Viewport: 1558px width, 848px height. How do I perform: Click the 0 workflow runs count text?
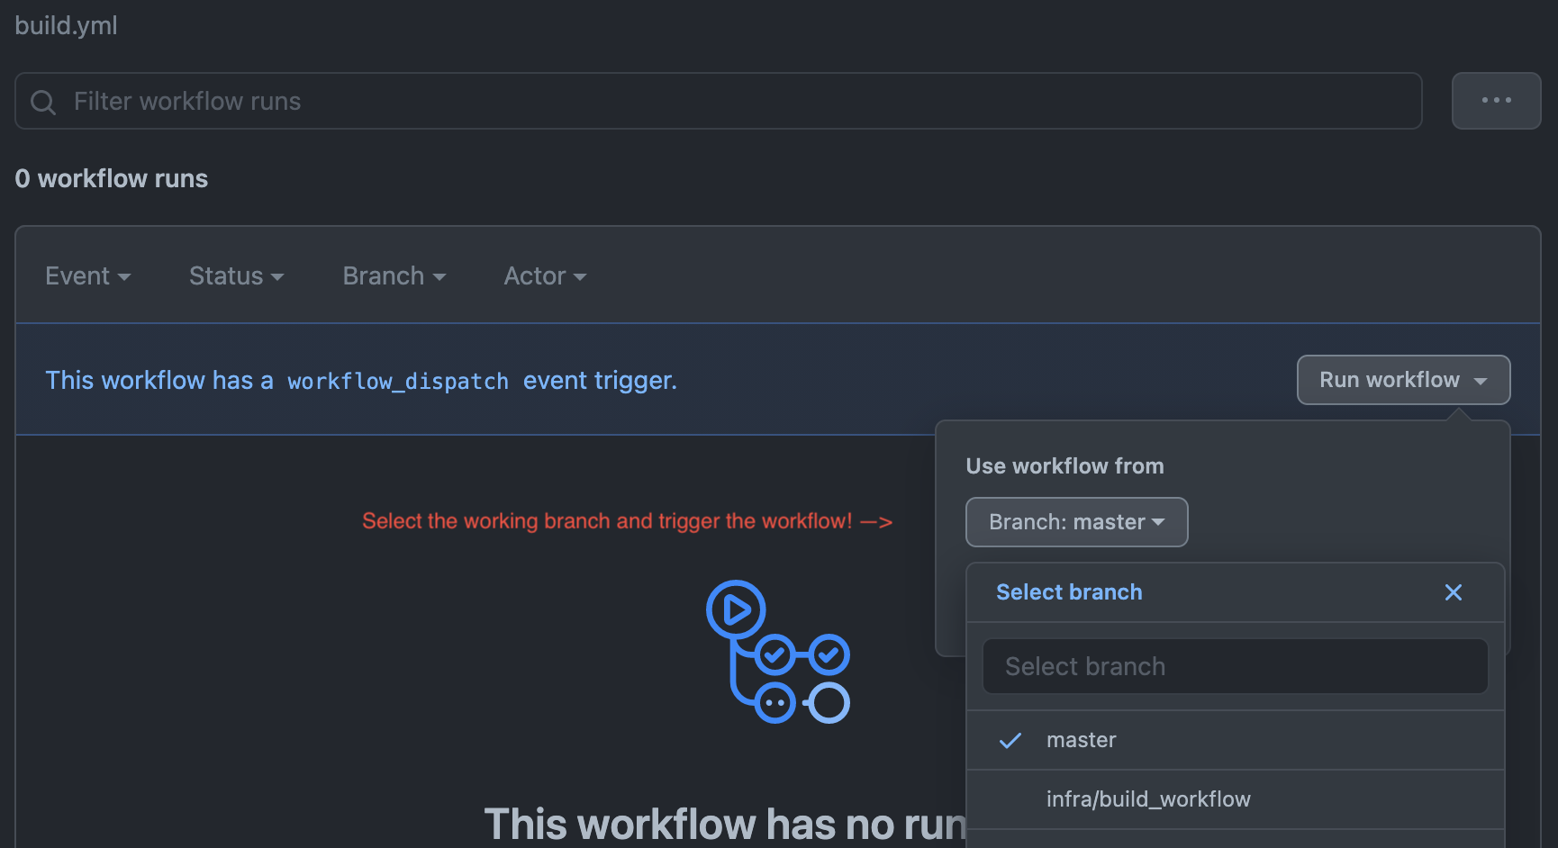[111, 178]
